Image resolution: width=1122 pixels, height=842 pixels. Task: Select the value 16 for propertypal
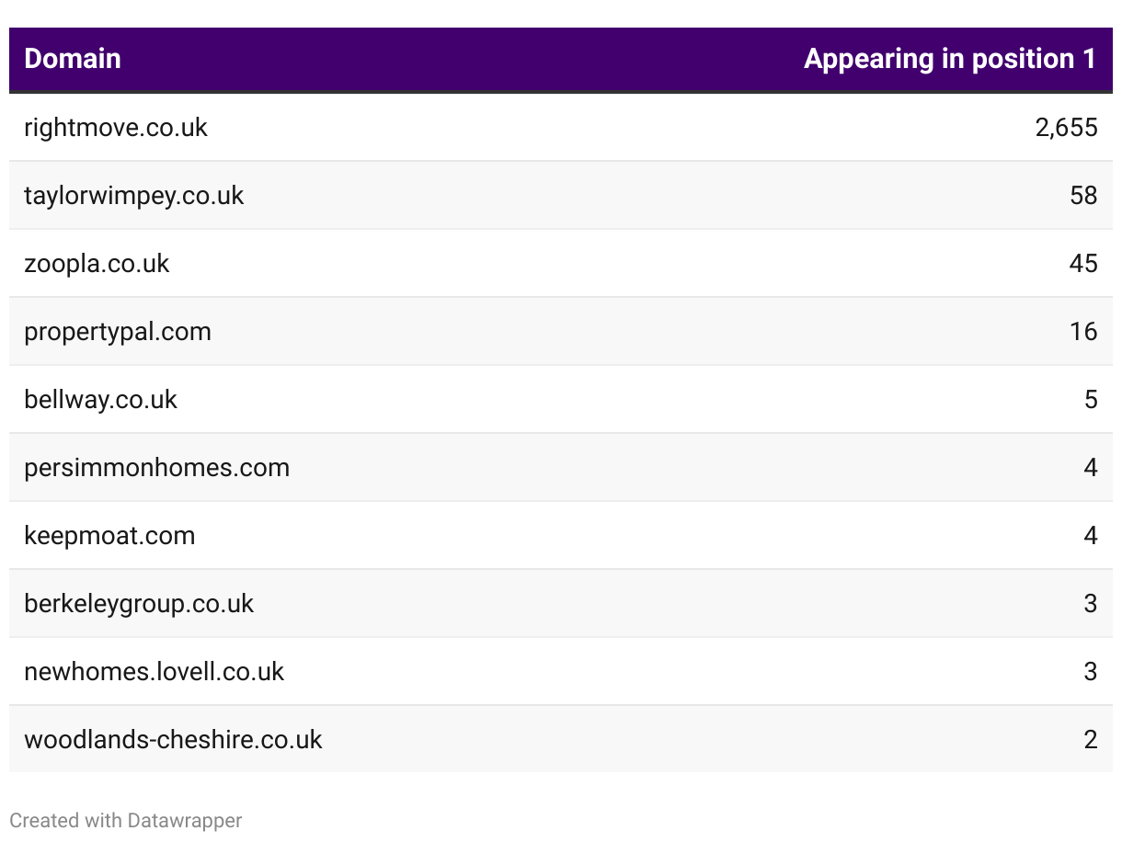pos(1083,331)
